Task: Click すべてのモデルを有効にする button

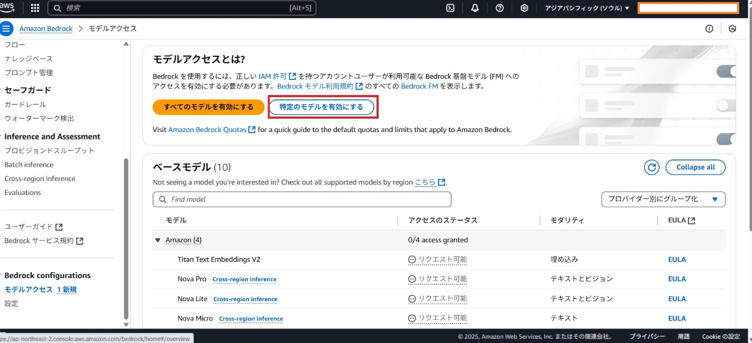Action: pyautogui.click(x=209, y=107)
